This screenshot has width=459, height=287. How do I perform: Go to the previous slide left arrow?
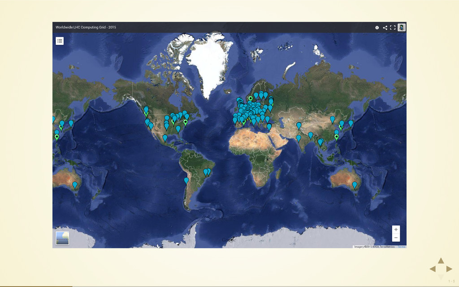433,269
